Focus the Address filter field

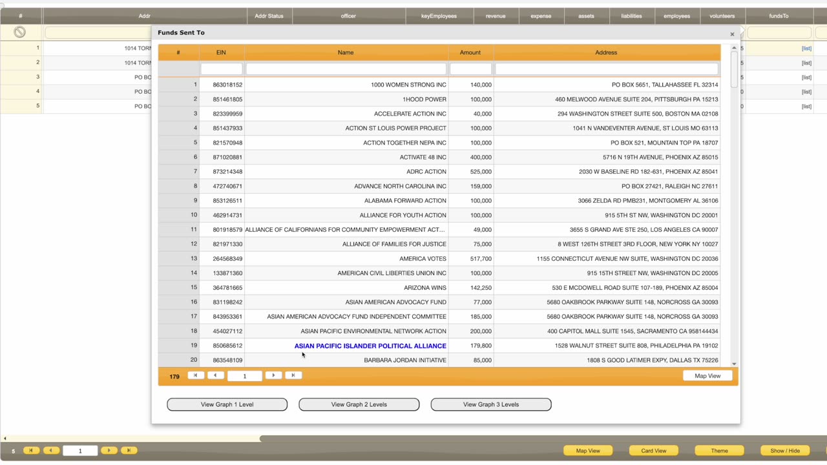click(x=606, y=69)
